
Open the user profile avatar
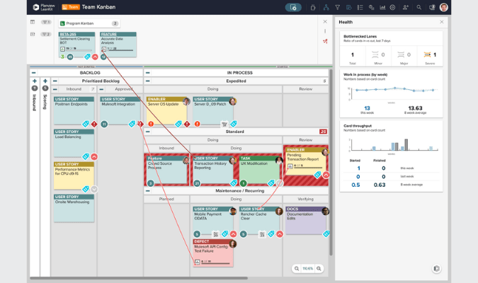click(444, 8)
